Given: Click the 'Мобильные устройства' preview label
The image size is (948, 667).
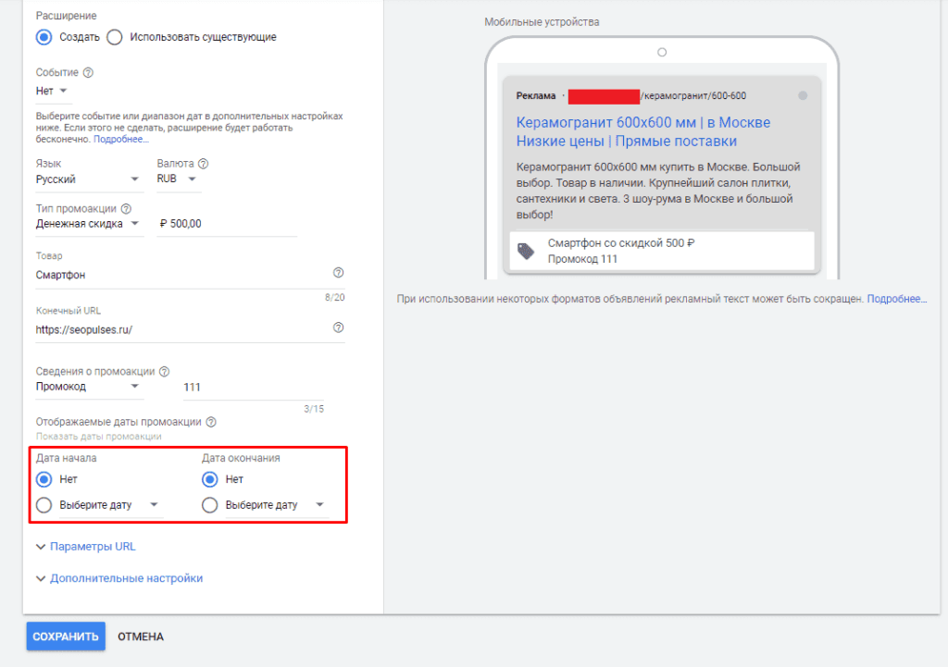Looking at the screenshot, I should 542,22.
